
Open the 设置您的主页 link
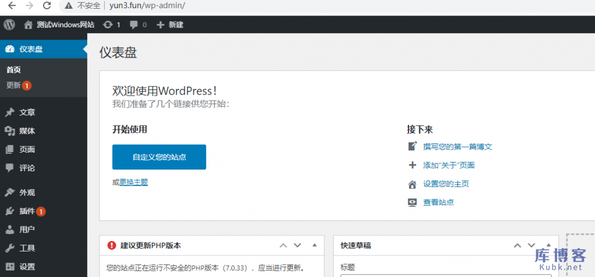coord(446,184)
